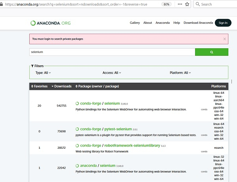Screen dimensions: 237x182
Task: Click the conda type label in pytest-selenium row
Action: point(204,135)
